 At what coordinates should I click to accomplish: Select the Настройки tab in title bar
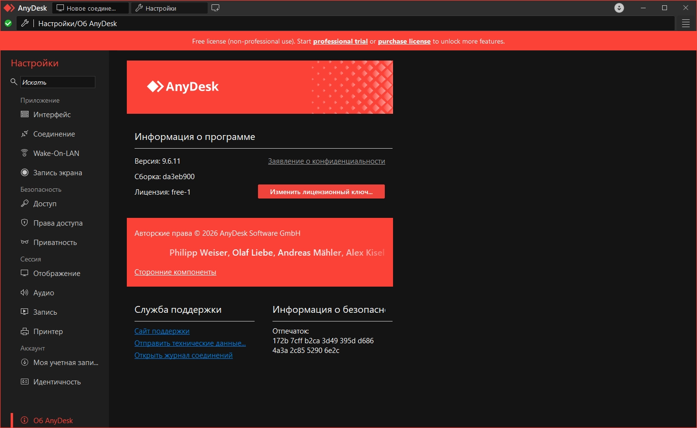point(169,8)
